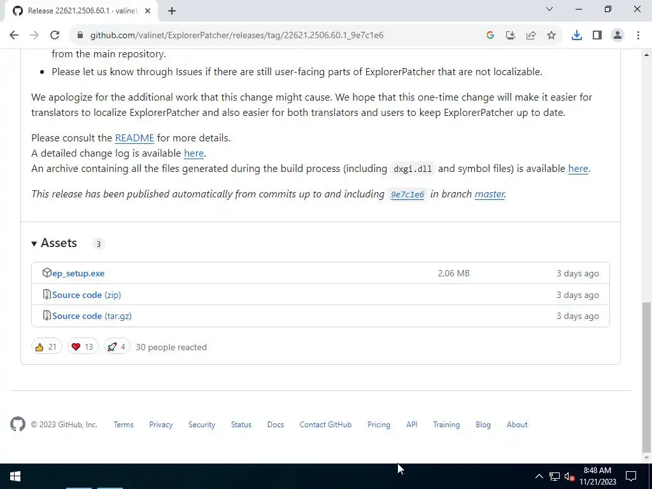Image resolution: width=652 pixels, height=489 pixels.
Task: Click the zip file icon beside Source code (zip)
Action: pyautogui.click(x=47, y=294)
